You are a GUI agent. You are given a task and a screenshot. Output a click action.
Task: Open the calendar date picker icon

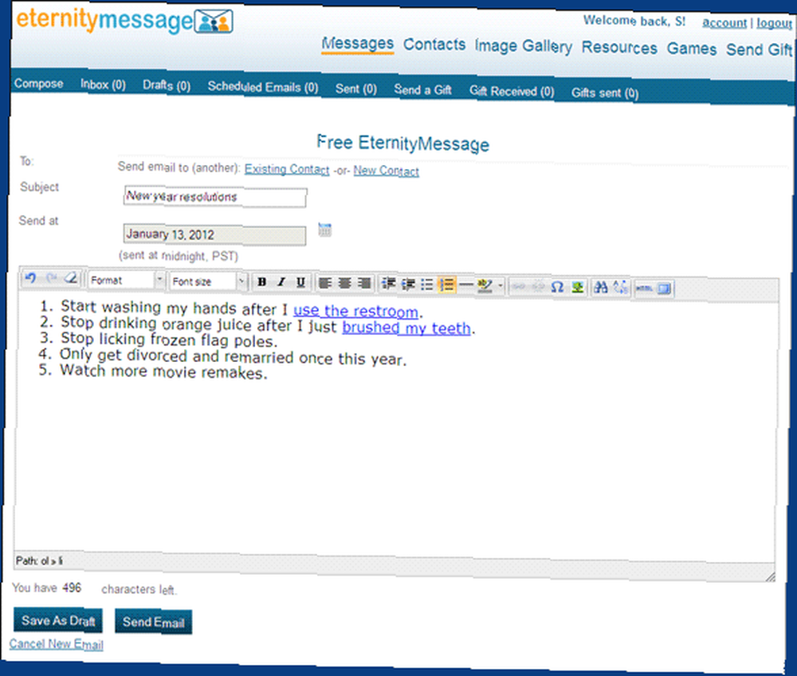coord(325,230)
